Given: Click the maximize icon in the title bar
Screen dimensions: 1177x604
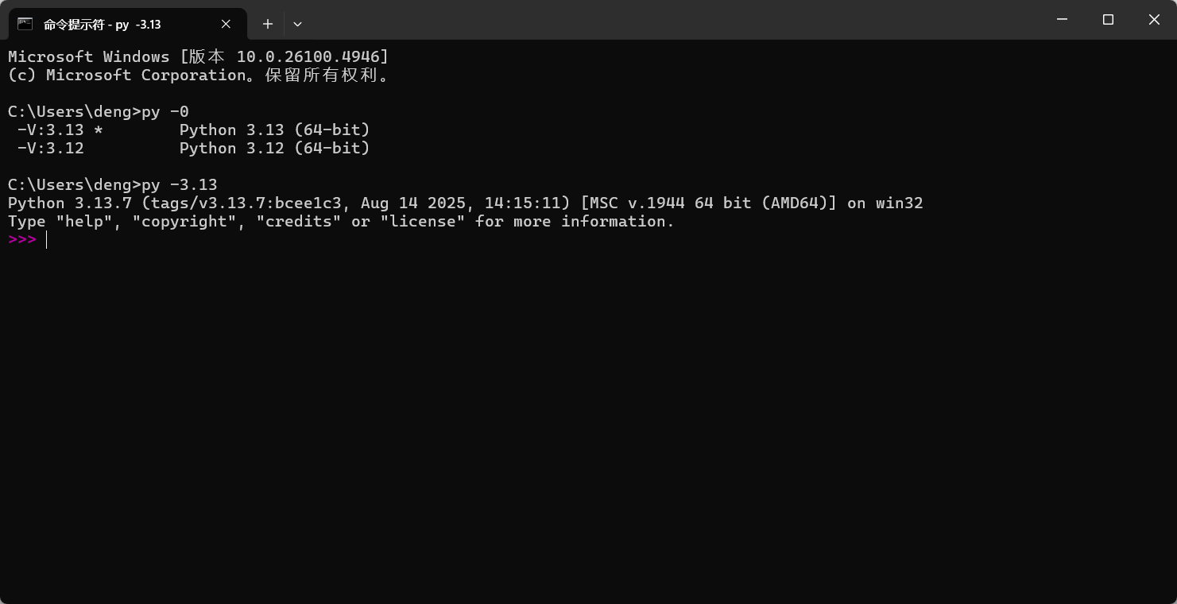Looking at the screenshot, I should pos(1108,20).
